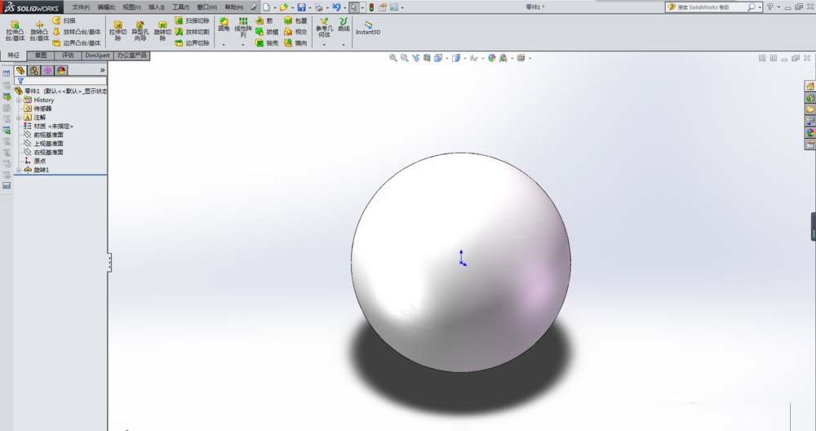Click the save disk icon
Screen dimensions: 816x431
tap(301, 7)
